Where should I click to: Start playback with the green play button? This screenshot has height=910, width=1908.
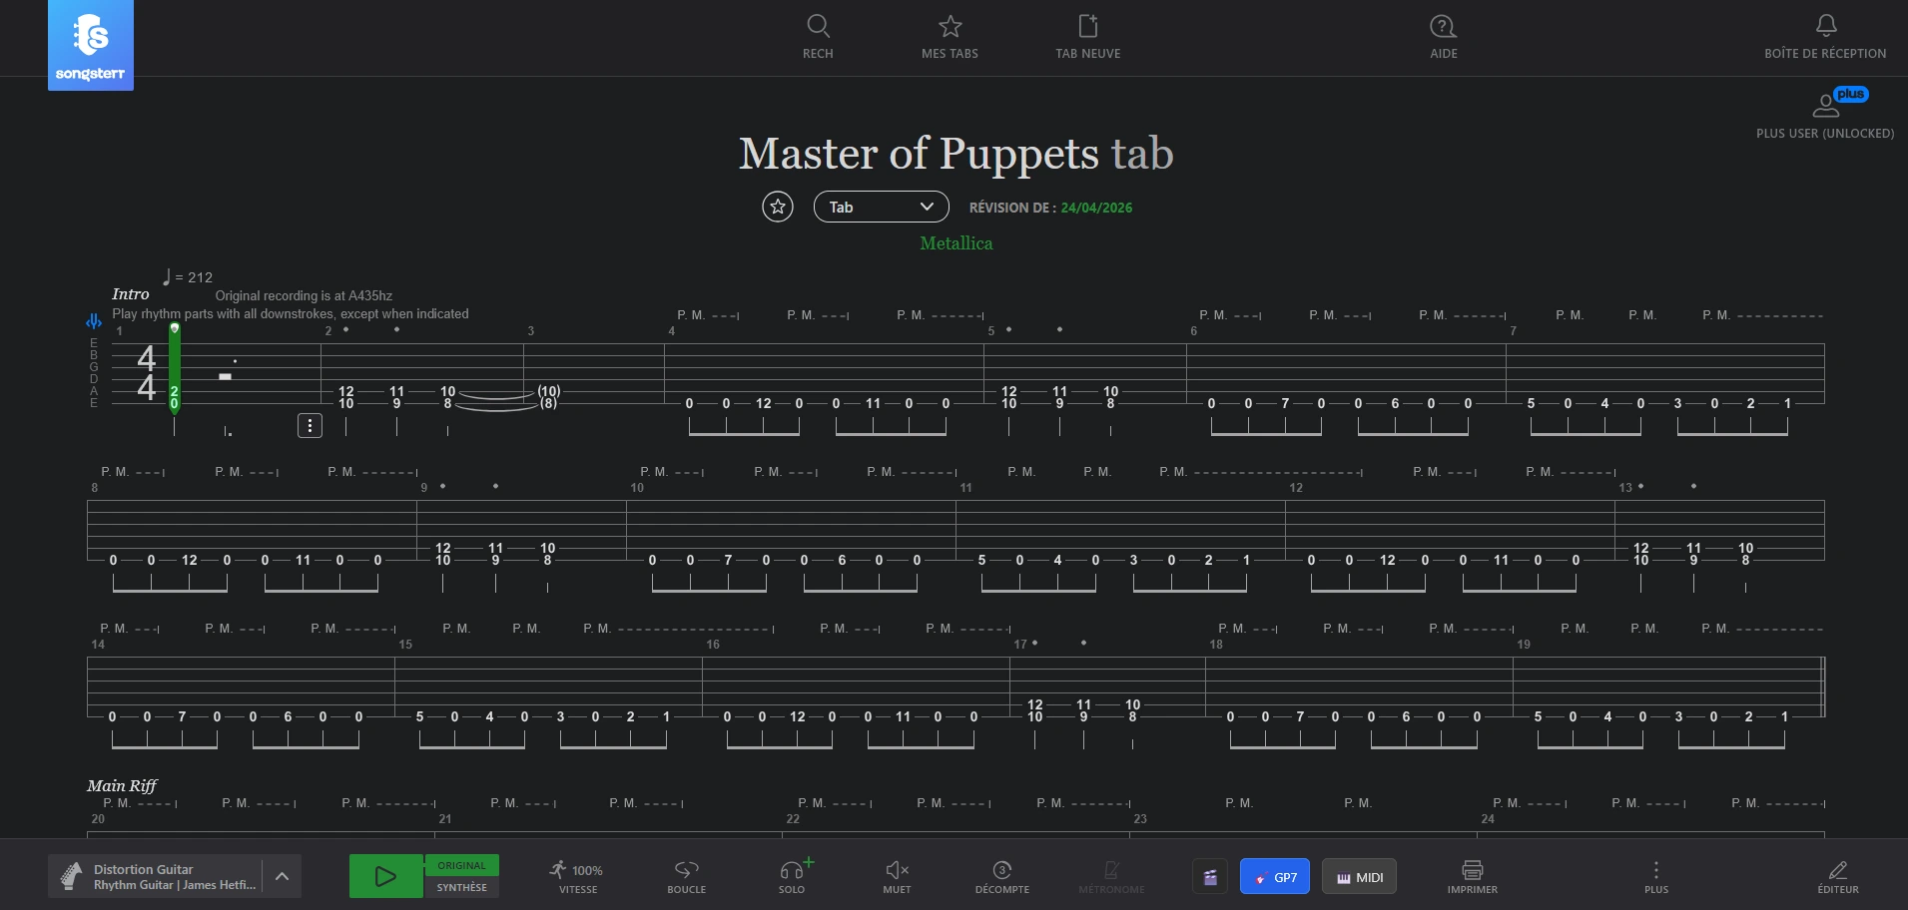(x=385, y=877)
